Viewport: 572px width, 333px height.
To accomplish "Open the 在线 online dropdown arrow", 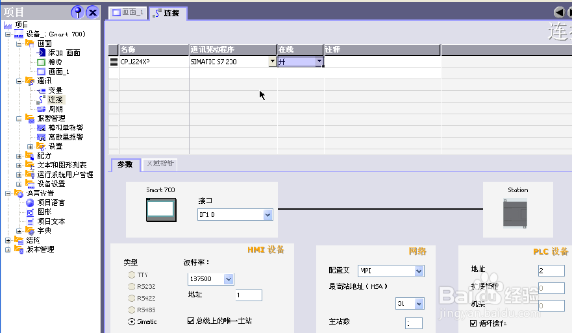I will (319, 61).
